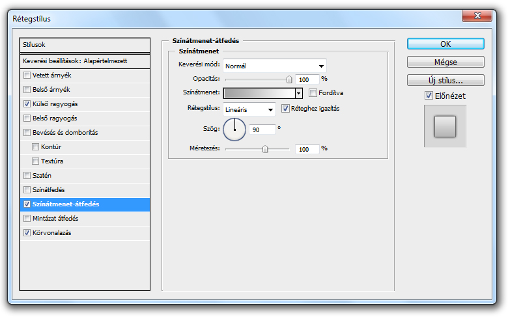Select the Szatén row label
508x317 pixels.
coord(42,176)
